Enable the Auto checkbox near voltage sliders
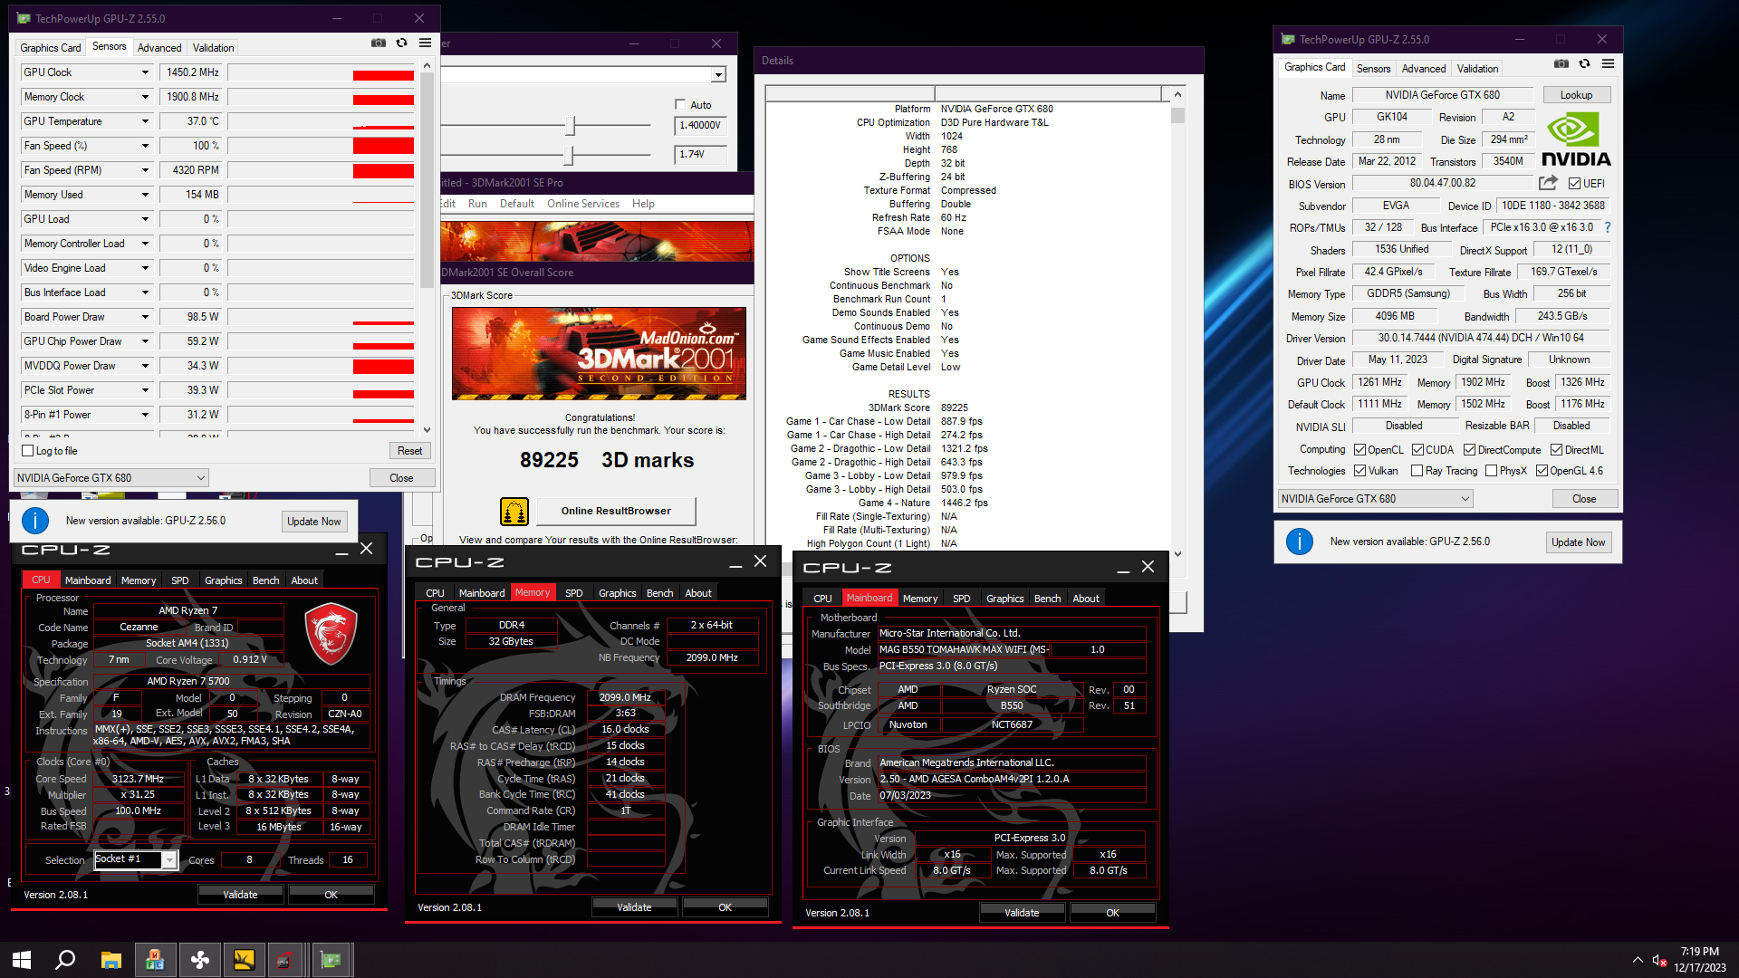This screenshot has width=1739, height=978. click(x=680, y=105)
